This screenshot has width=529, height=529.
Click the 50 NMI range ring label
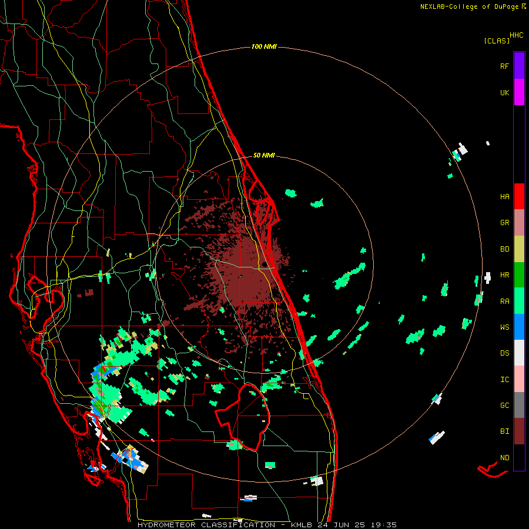click(264, 155)
